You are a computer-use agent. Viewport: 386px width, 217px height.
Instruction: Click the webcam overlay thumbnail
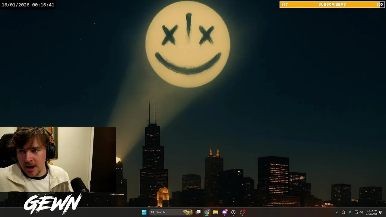pos(58,159)
